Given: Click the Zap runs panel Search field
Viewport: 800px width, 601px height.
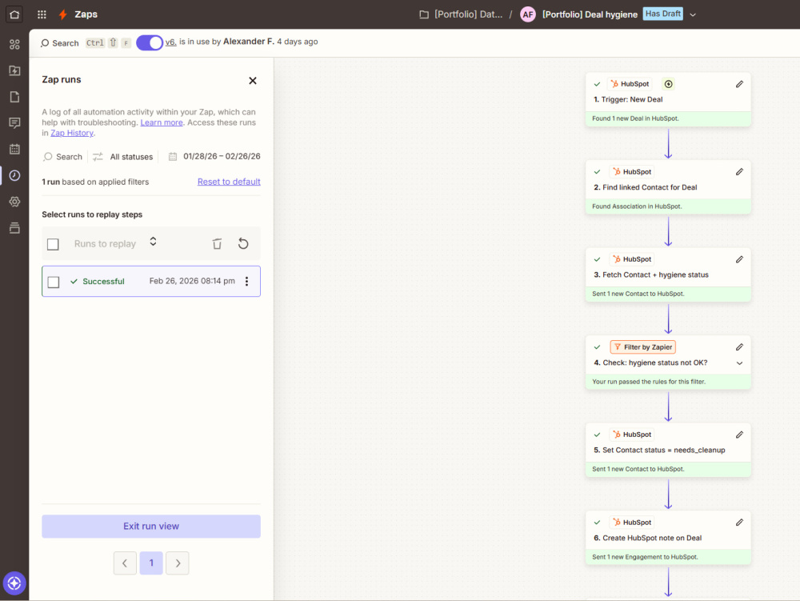Looking at the screenshot, I should (62, 157).
